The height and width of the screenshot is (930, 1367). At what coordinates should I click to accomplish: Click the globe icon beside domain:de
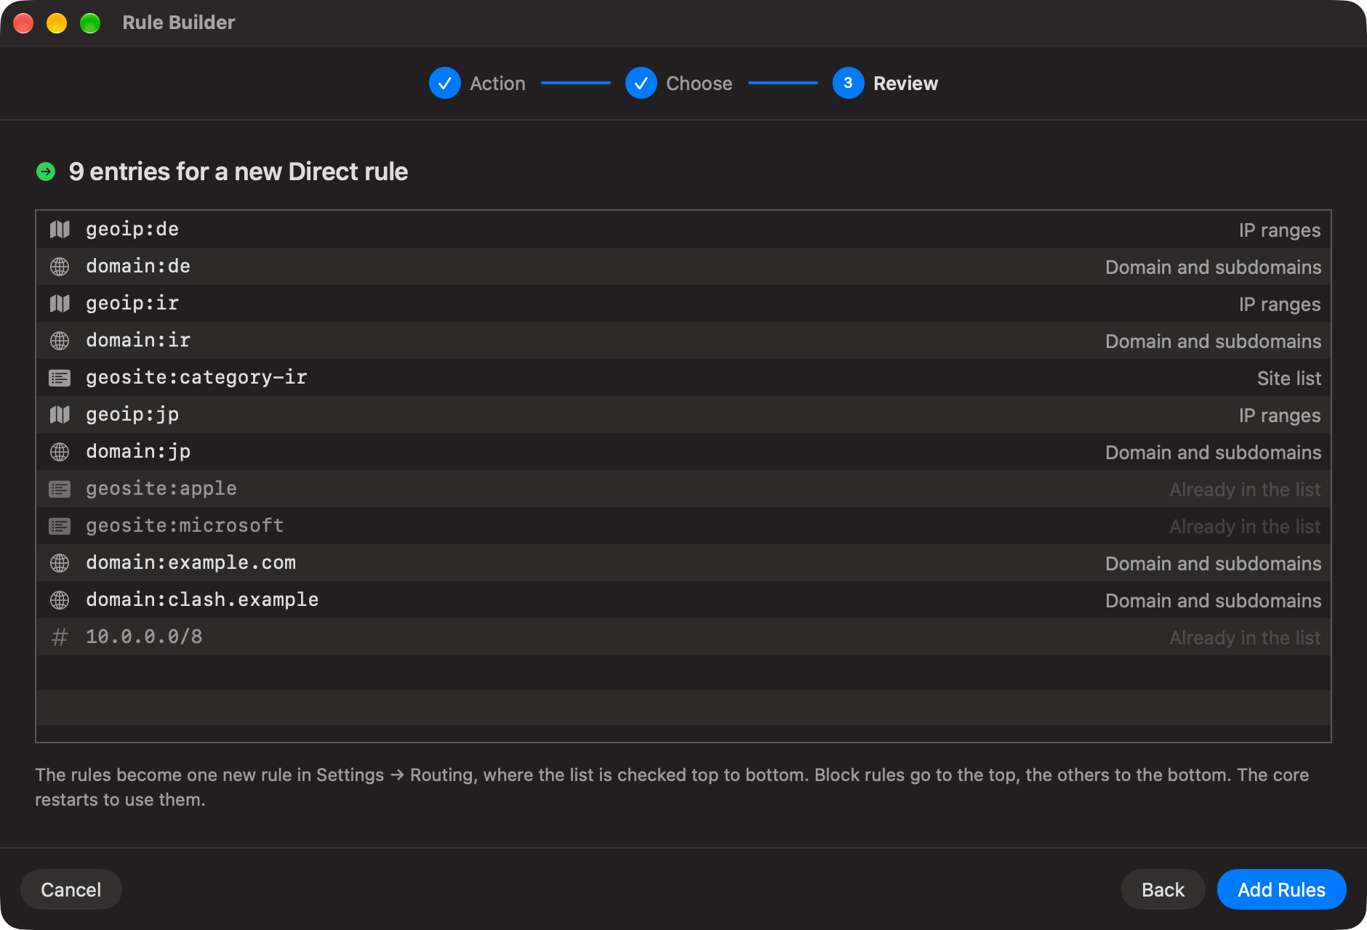pos(60,267)
